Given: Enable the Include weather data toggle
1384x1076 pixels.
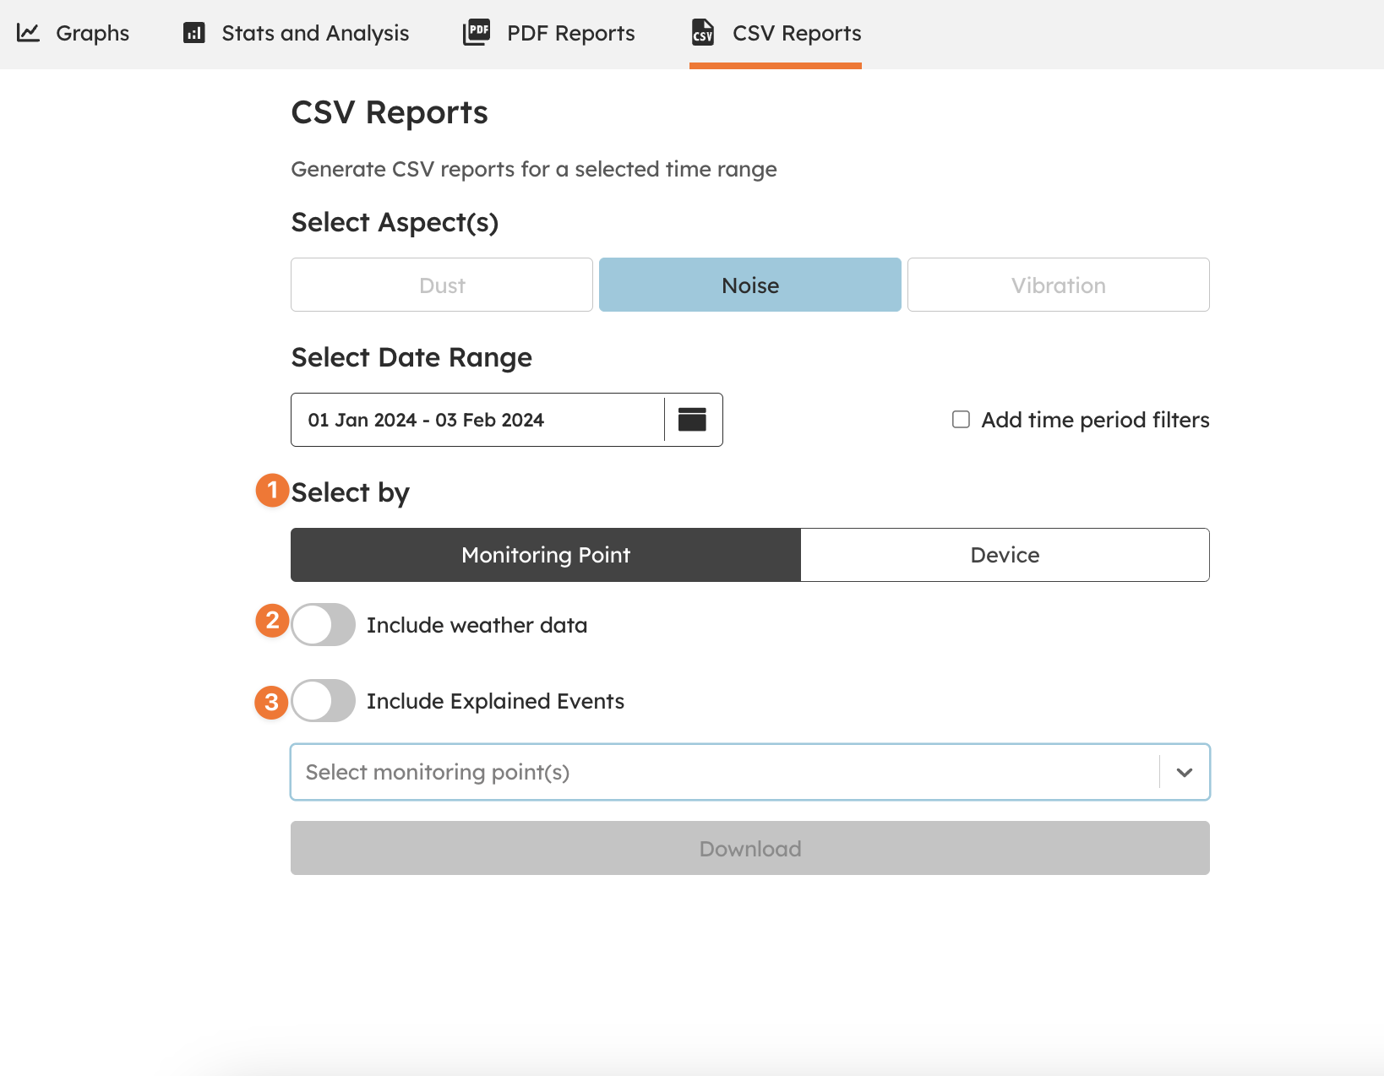Looking at the screenshot, I should pyautogui.click(x=323, y=625).
